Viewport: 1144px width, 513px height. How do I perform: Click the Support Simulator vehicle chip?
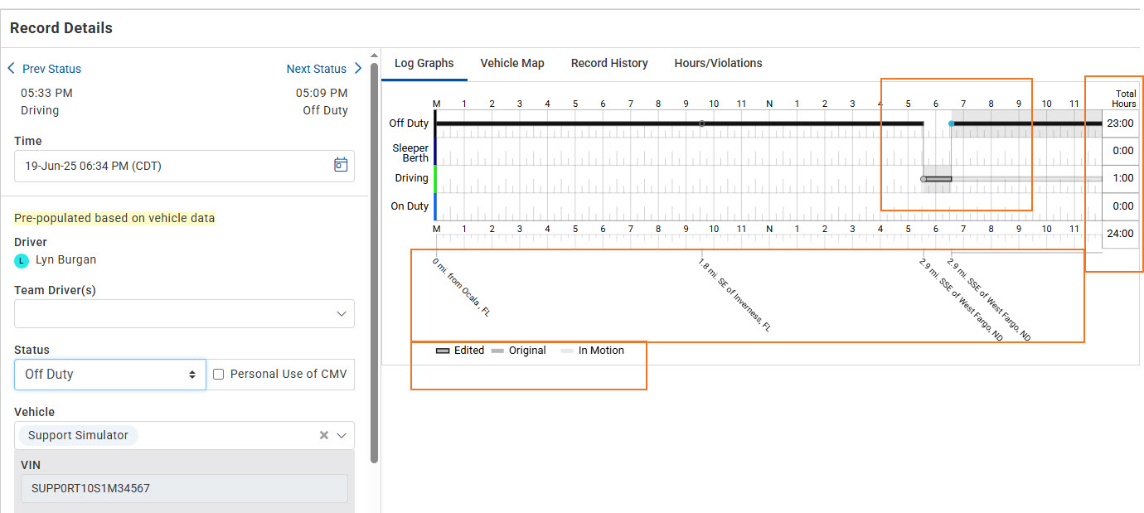click(x=78, y=435)
